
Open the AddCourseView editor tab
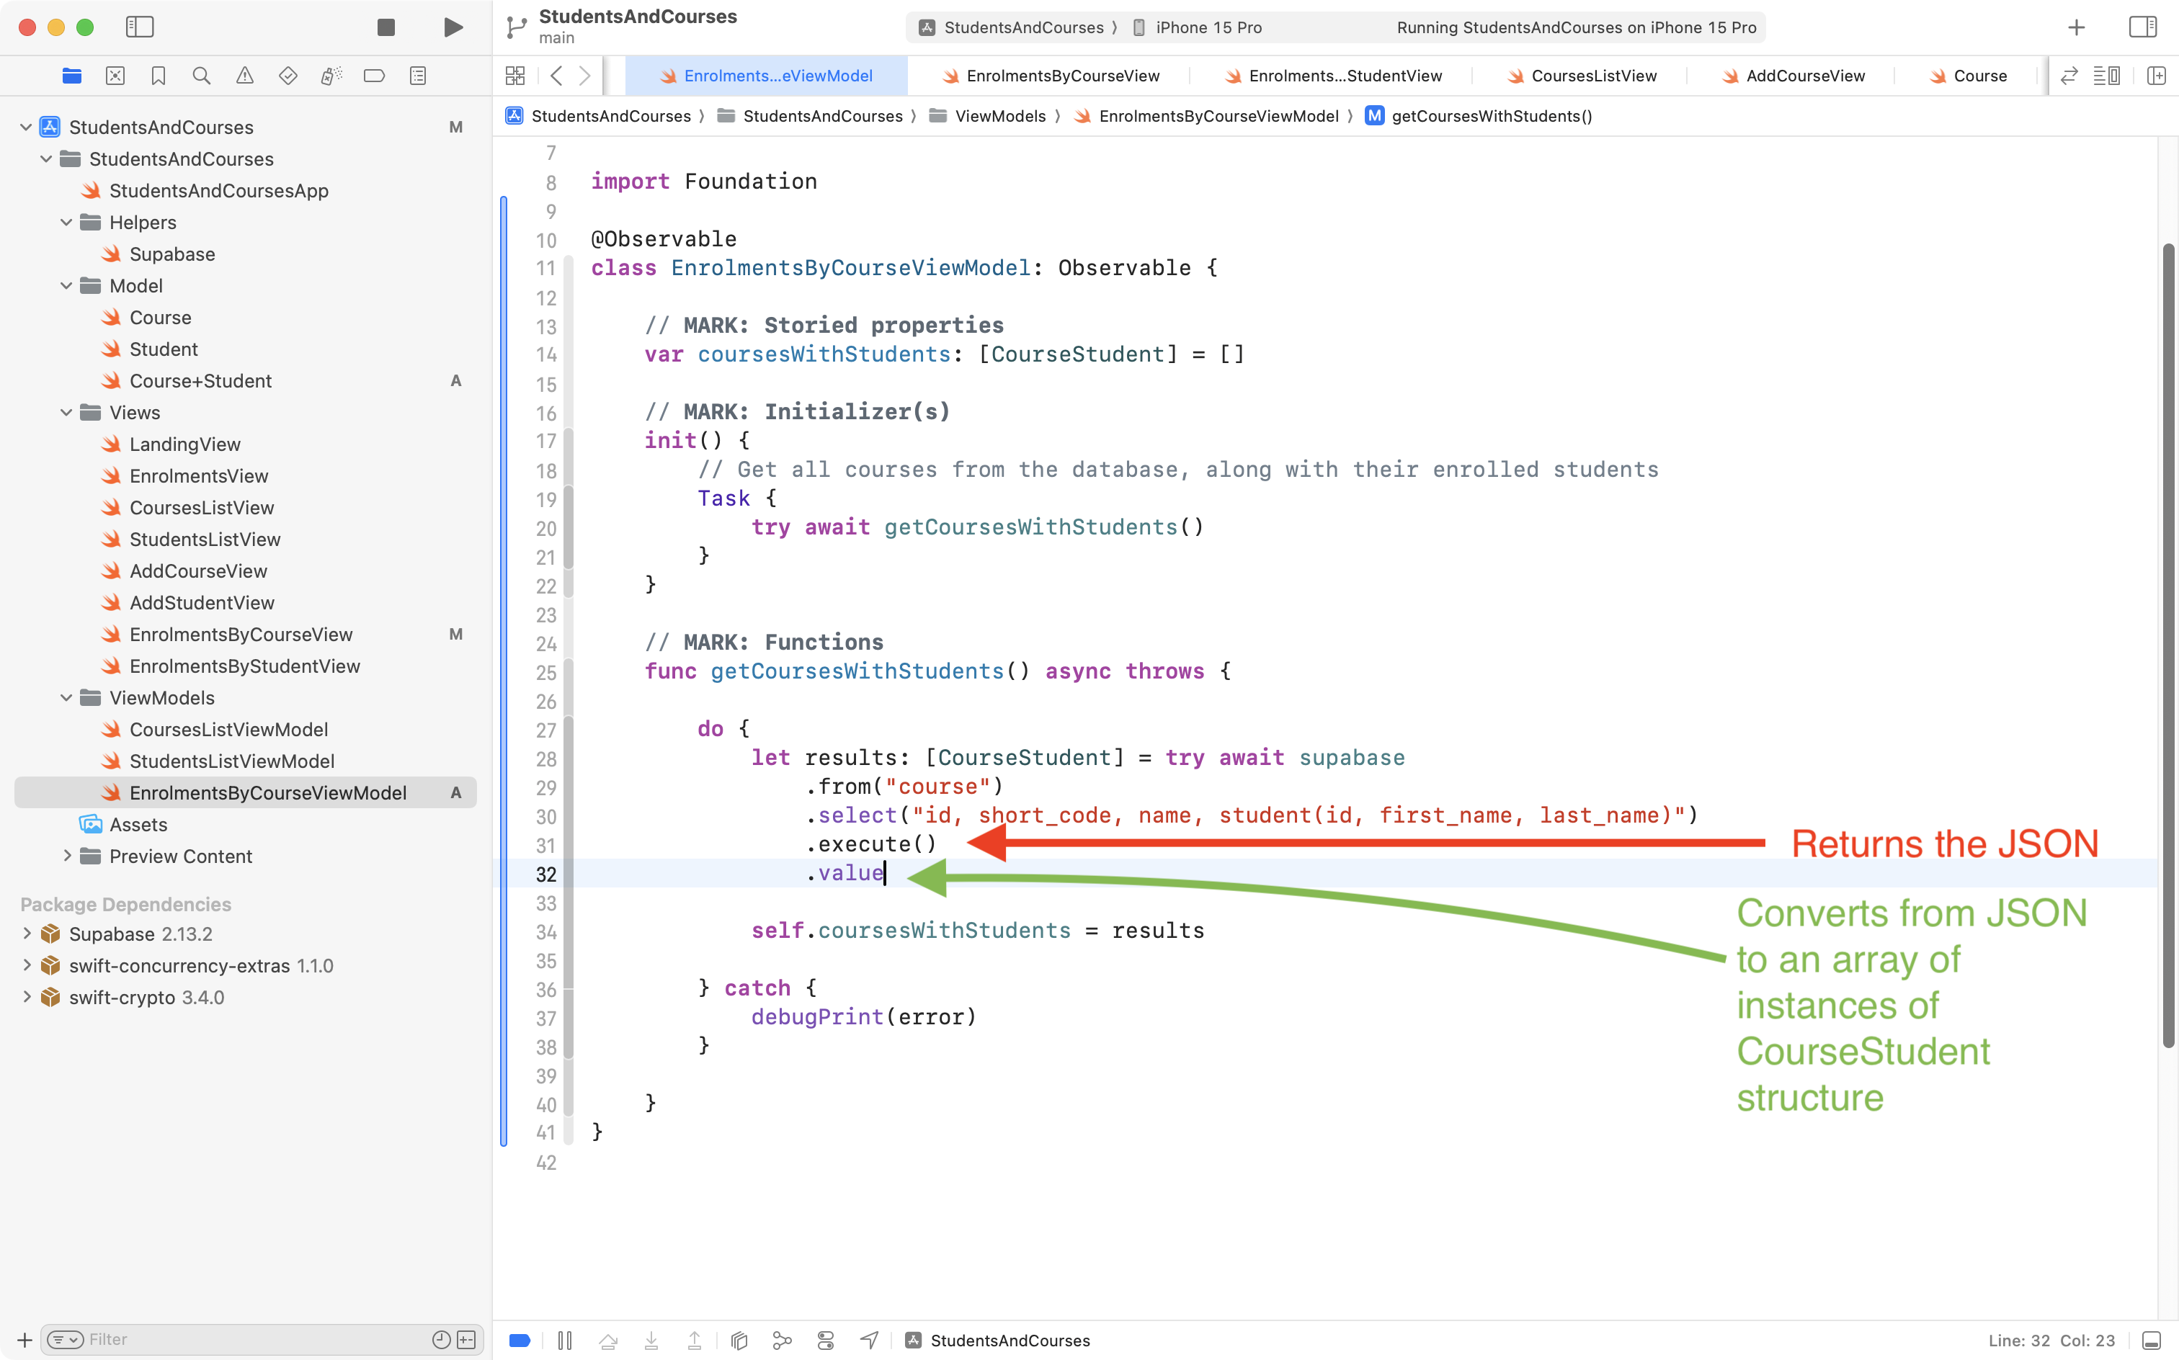1804,76
